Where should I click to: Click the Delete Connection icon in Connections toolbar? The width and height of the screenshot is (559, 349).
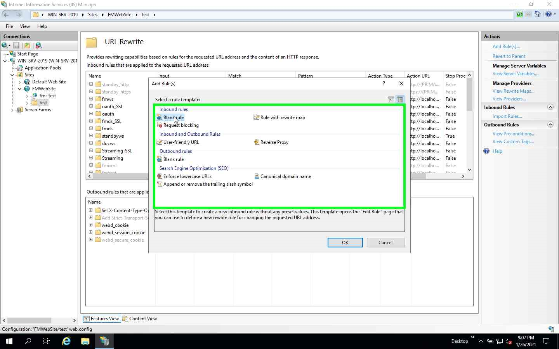point(38,45)
